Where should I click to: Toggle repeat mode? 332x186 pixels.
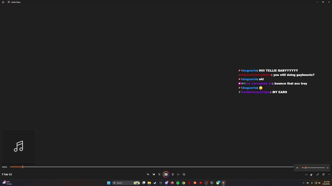(184, 174)
